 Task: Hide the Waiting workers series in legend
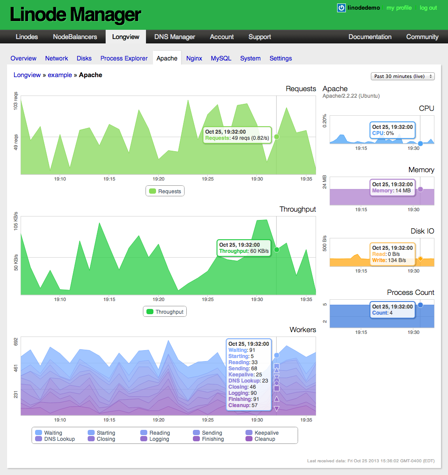[x=38, y=433]
